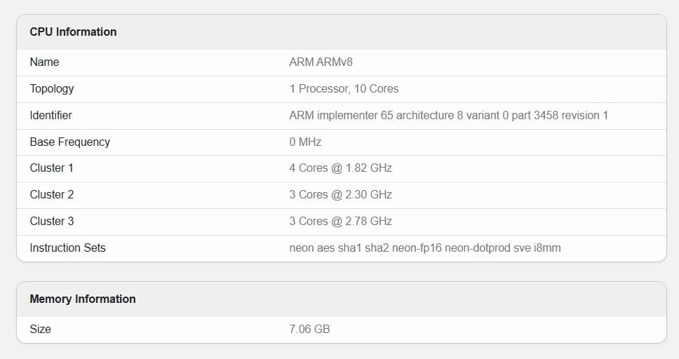Viewport: 679px width, 359px height.
Task: Click the neon aes sha1 instruction list
Action: (x=424, y=248)
